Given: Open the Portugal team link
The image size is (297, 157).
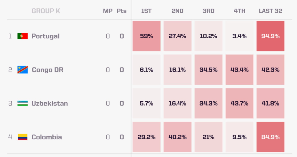Looking at the screenshot, I should pyautogui.click(x=46, y=36).
